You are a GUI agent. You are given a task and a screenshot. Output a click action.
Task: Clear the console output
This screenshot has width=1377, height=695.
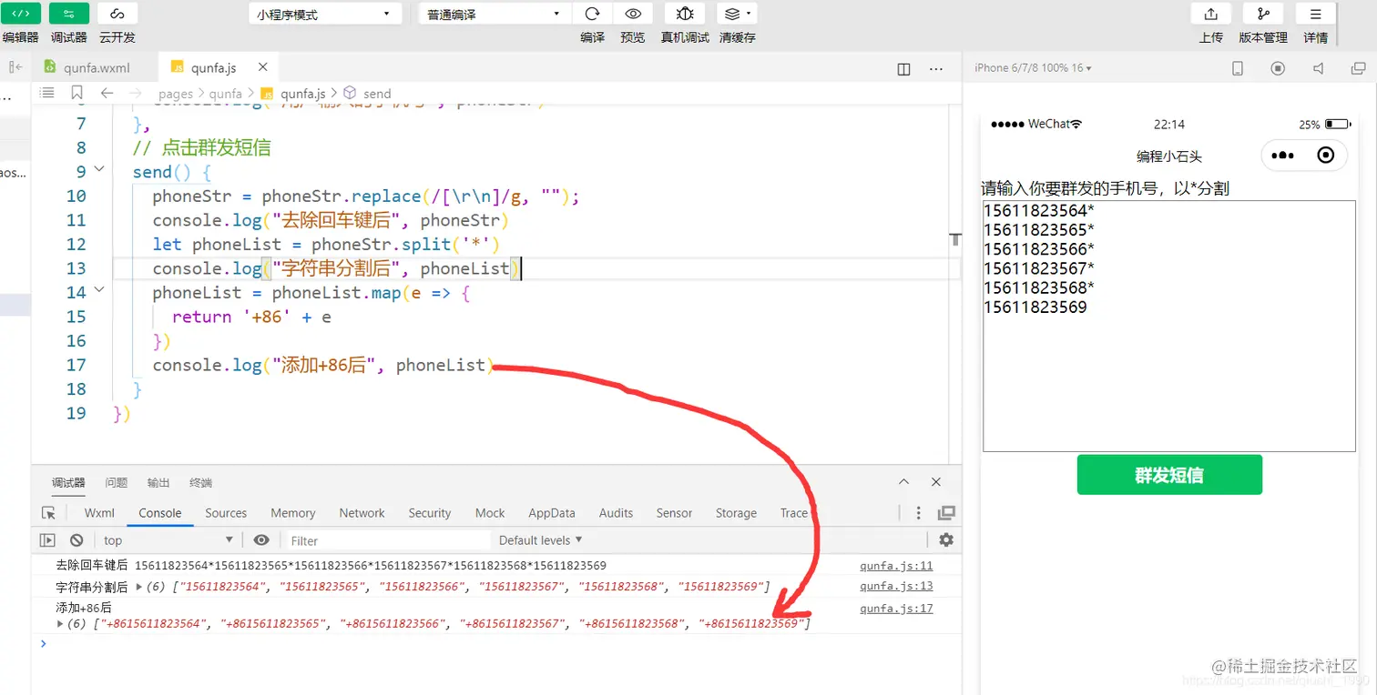point(77,540)
